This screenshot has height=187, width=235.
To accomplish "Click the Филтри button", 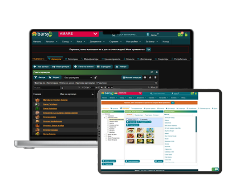I will [x=40, y=77].
